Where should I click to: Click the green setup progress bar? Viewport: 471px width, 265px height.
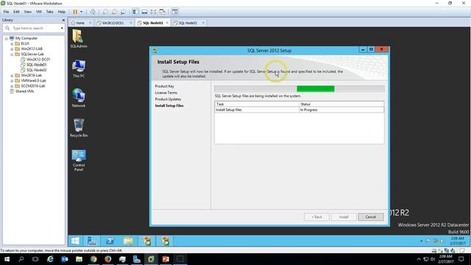point(316,88)
